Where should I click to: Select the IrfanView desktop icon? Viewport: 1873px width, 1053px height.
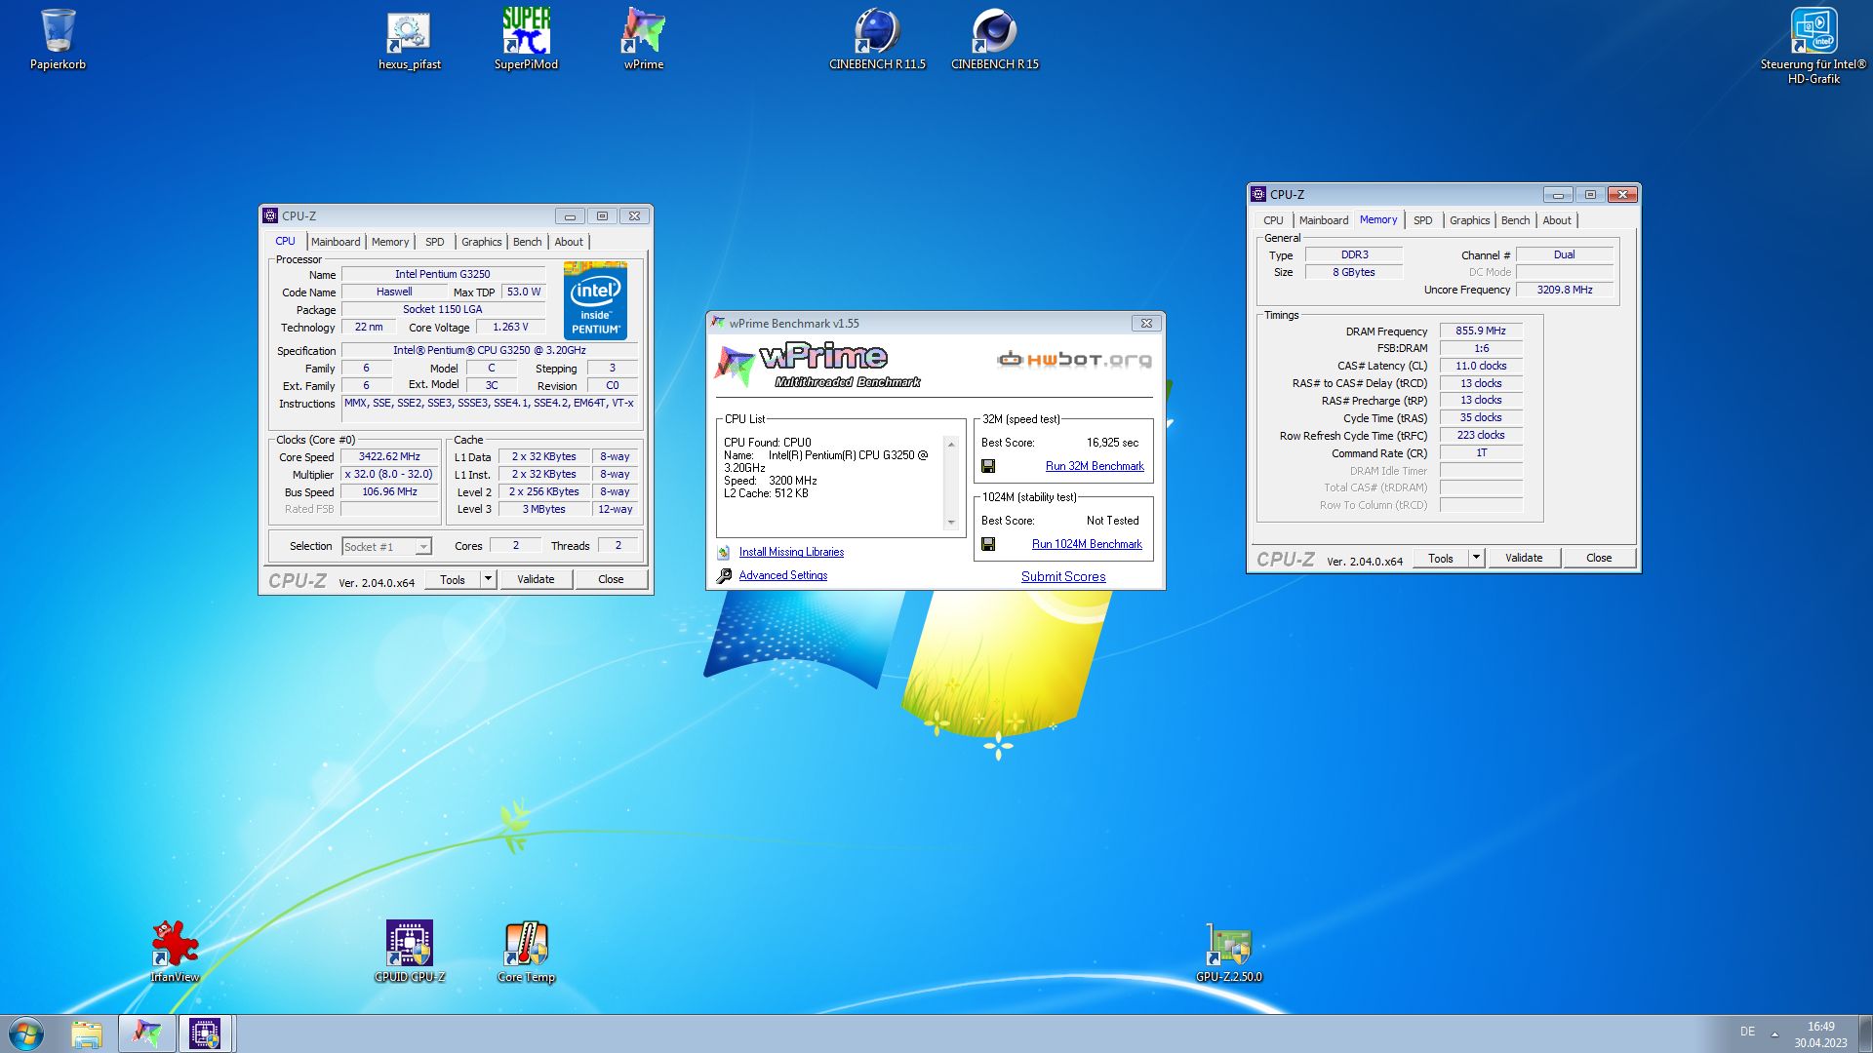tap(175, 951)
